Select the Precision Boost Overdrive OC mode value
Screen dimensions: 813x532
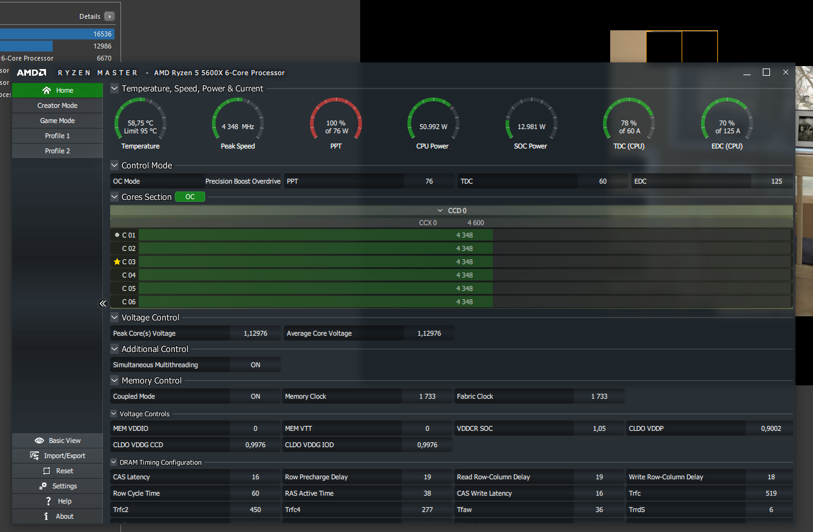[x=243, y=181]
